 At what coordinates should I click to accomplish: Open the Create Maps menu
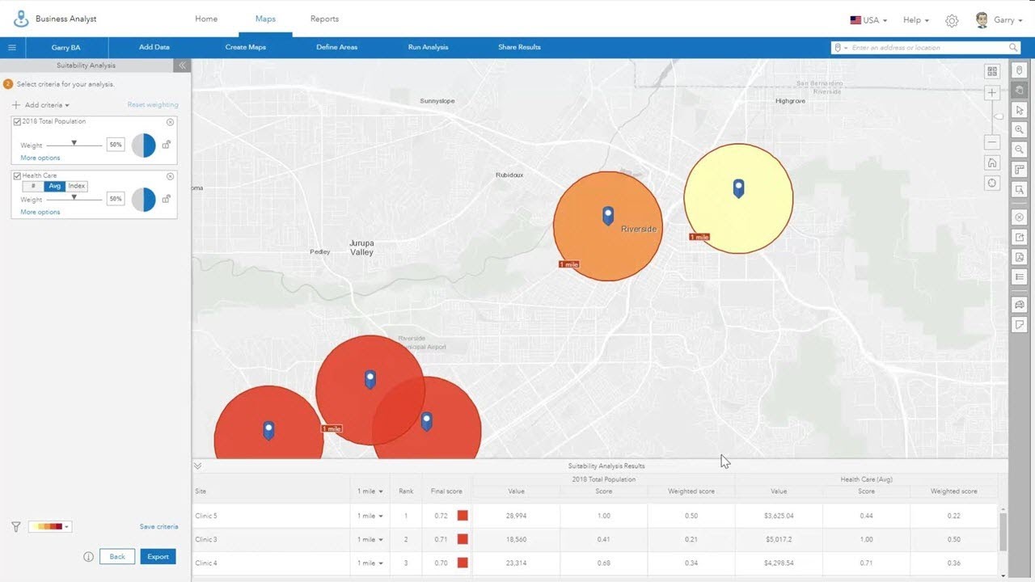click(246, 48)
